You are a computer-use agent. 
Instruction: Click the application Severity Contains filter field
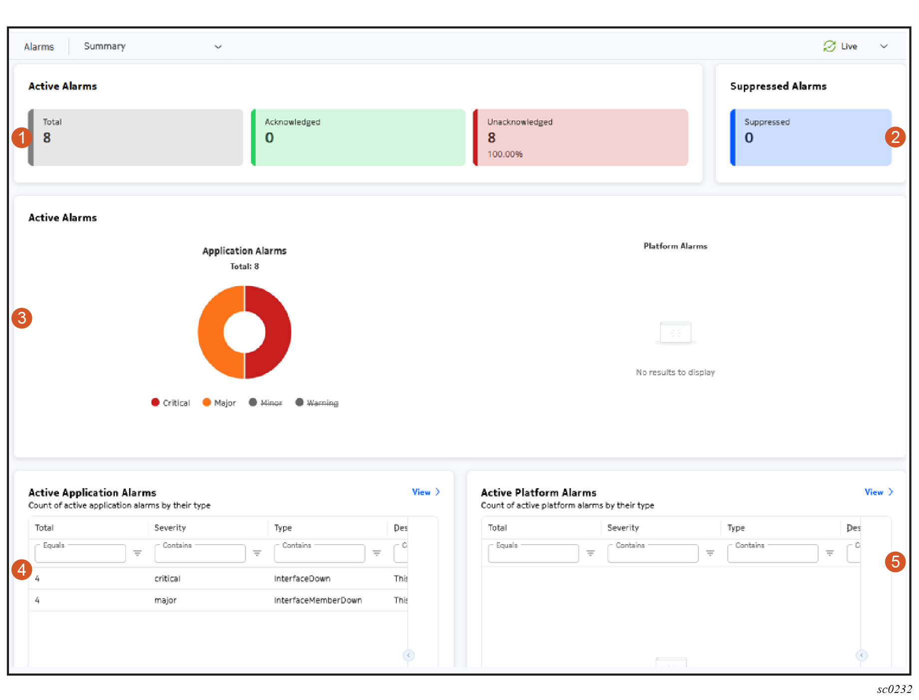click(200, 554)
